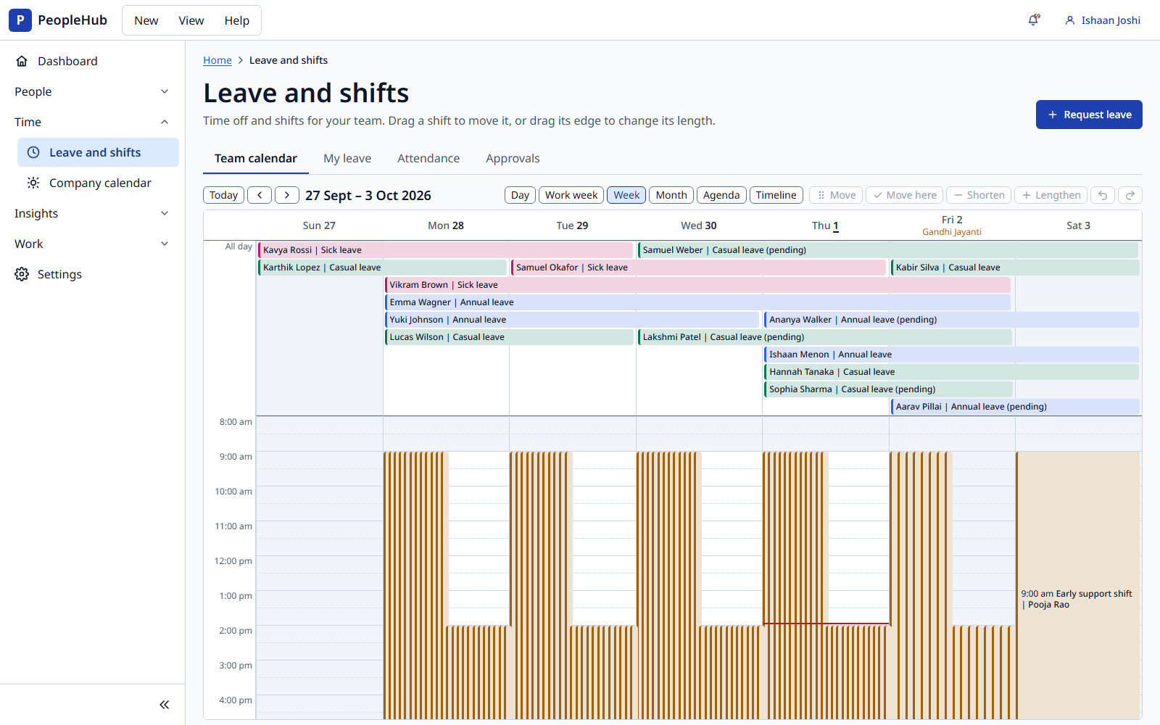
Task: Open the New menu
Action: pos(146,20)
